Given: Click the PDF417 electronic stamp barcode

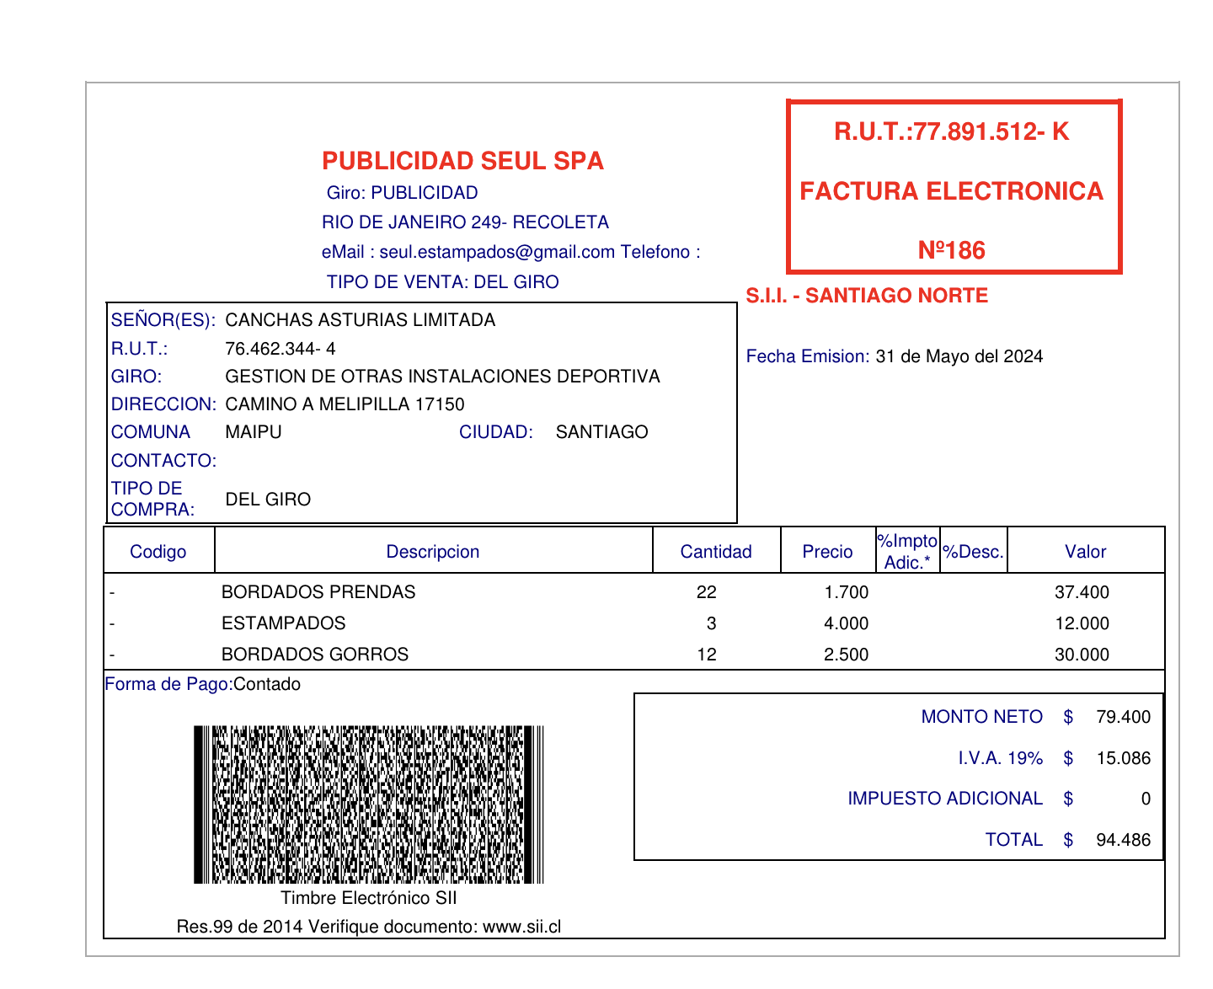Looking at the screenshot, I should click(x=368, y=804).
